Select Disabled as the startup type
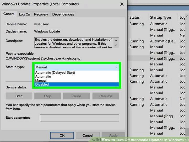The width and height of the screenshot is (189, 142). [42, 85]
